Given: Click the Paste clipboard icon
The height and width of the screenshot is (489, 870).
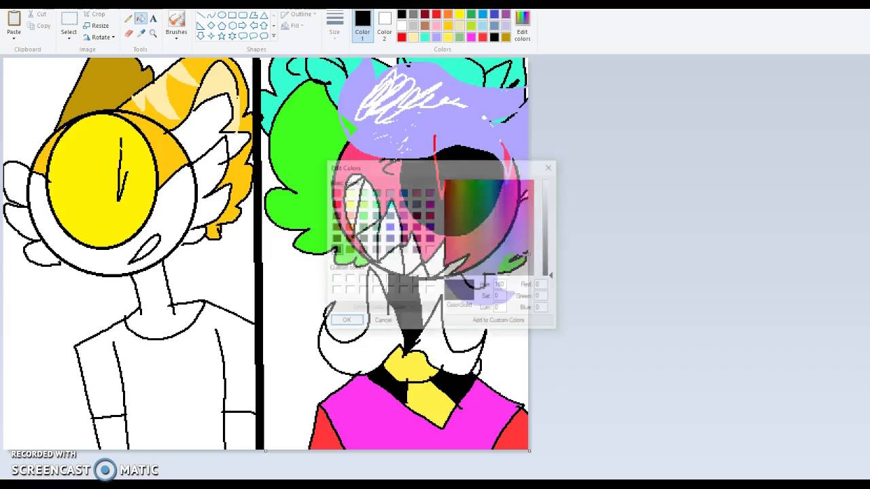Looking at the screenshot, I should (14, 18).
